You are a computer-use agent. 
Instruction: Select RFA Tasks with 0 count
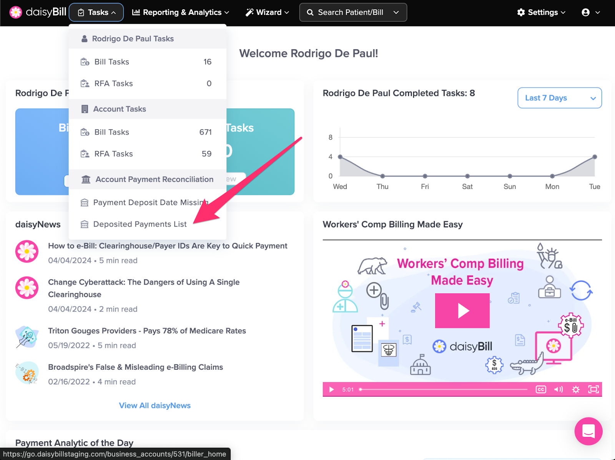pyautogui.click(x=147, y=83)
